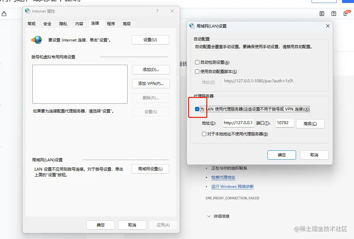Click the globe with arrow connection icon
The image size is (354, 239).
pos(36,40)
